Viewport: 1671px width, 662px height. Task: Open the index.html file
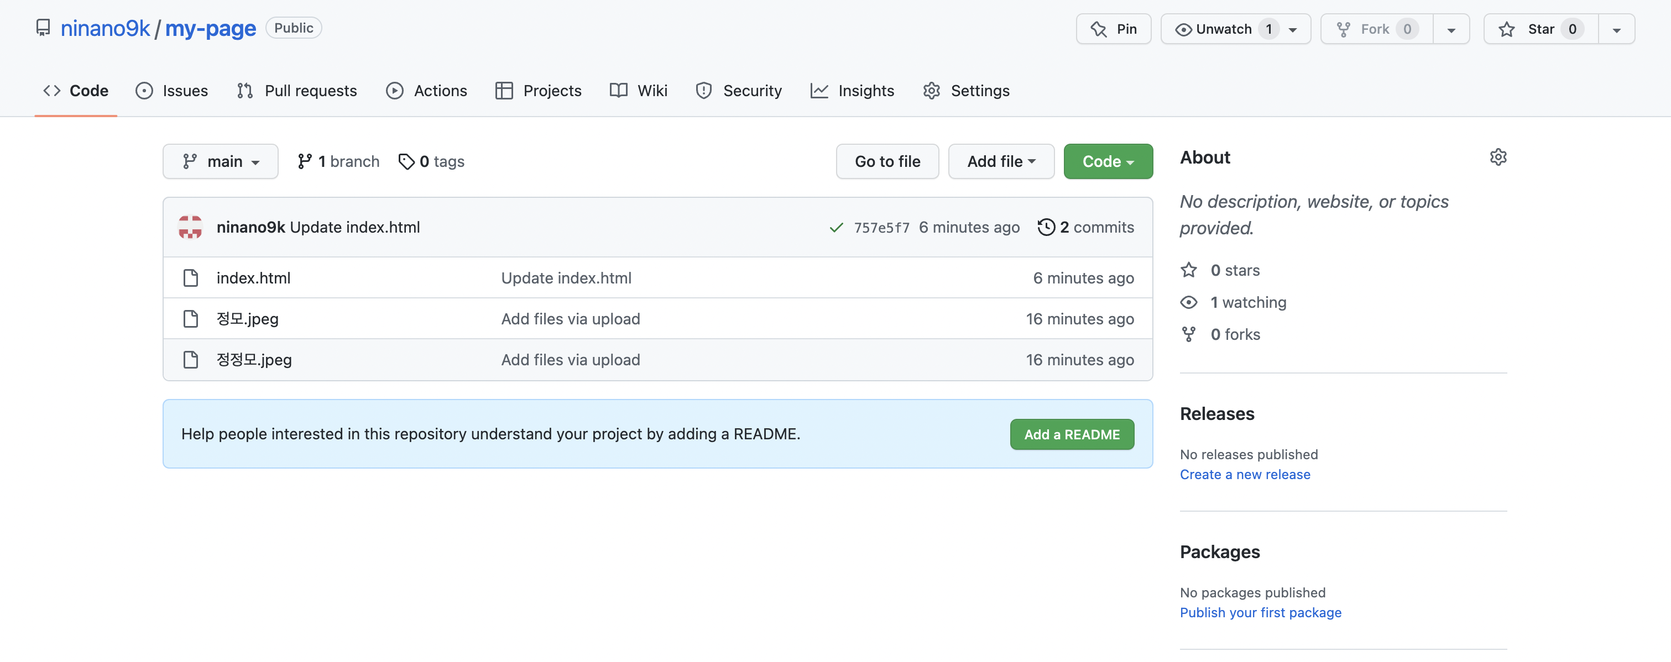pos(254,277)
